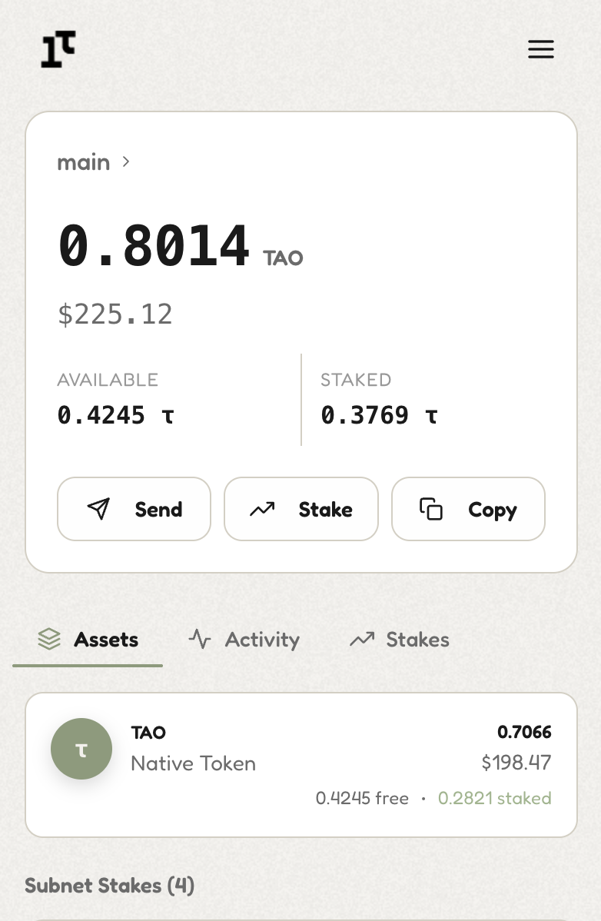Image resolution: width=601 pixels, height=921 pixels.
Task: Select the Send paper plane icon
Action: point(100,508)
